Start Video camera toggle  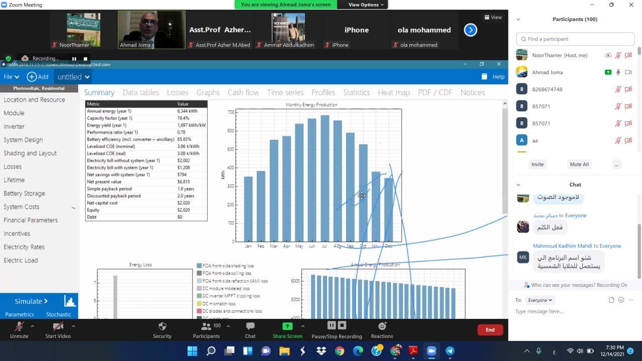[x=58, y=326]
